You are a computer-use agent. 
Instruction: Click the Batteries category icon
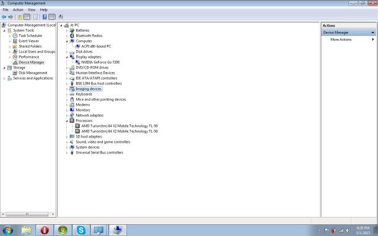(72, 30)
